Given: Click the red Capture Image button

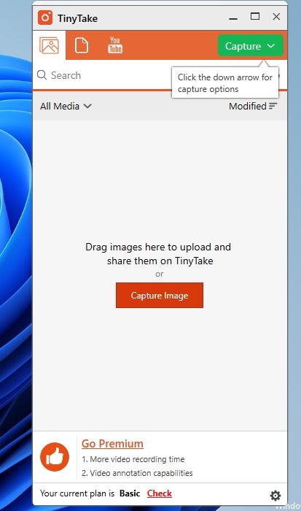Looking at the screenshot, I should click(160, 295).
